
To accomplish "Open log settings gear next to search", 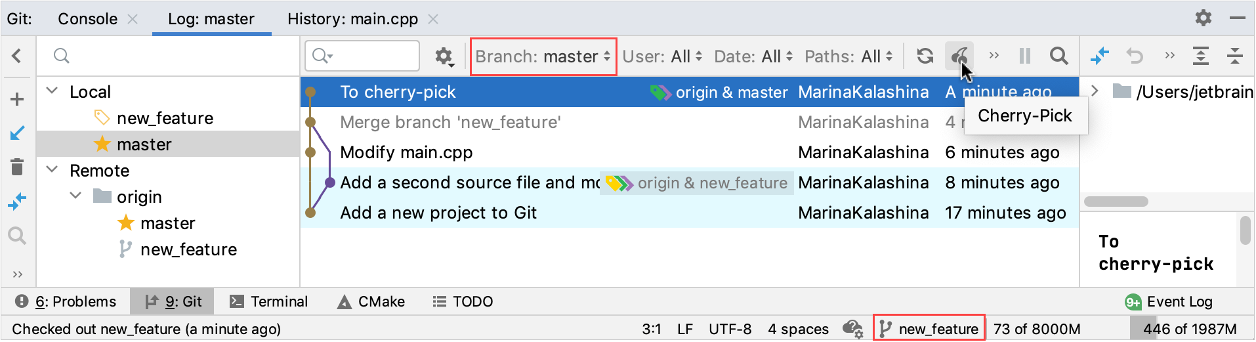I will pyautogui.click(x=444, y=56).
